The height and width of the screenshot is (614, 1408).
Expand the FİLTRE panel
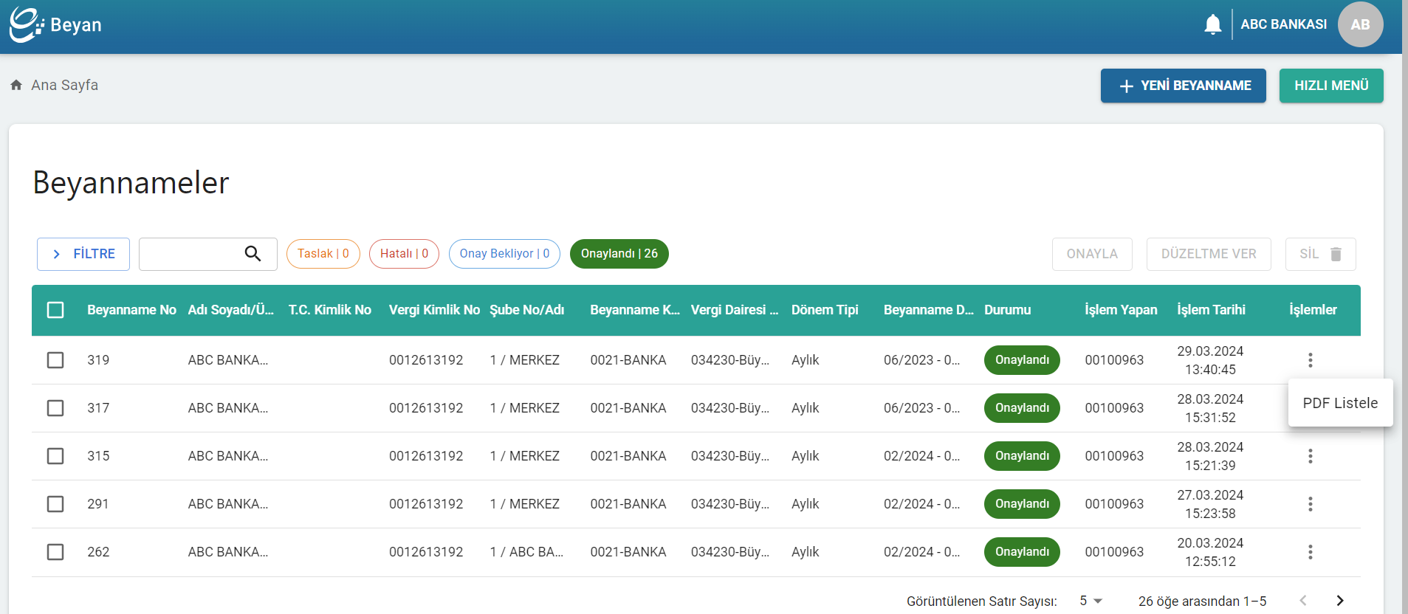coord(83,254)
